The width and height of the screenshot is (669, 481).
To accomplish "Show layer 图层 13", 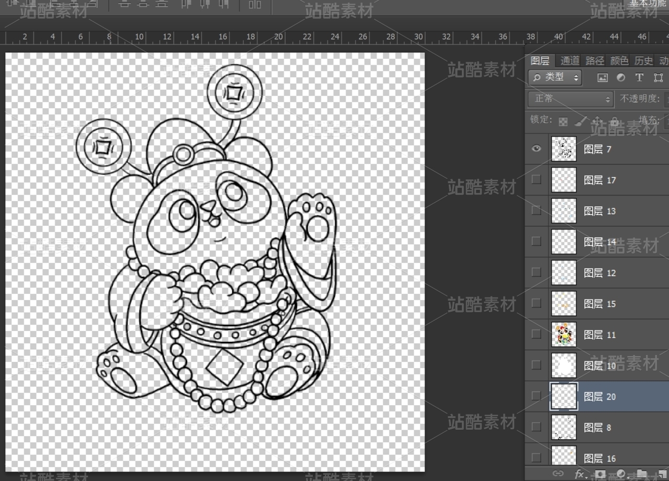I will coord(536,210).
